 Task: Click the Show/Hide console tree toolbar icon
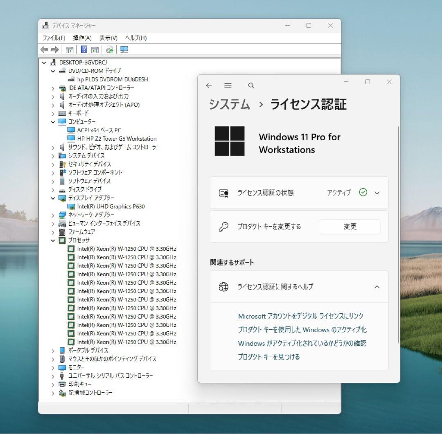pyautogui.click(x=69, y=50)
